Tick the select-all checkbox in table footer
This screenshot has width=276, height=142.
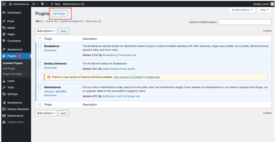click(x=40, y=105)
